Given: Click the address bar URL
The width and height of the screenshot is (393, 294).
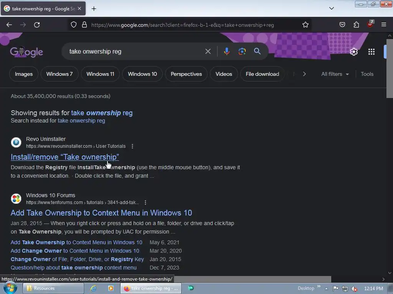Looking at the screenshot, I should point(182,25).
